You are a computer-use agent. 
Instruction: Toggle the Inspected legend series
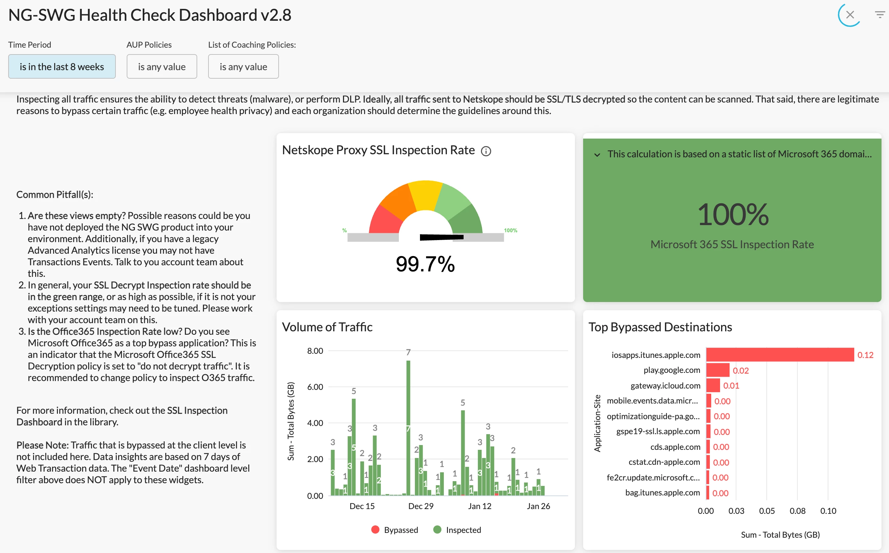click(463, 530)
